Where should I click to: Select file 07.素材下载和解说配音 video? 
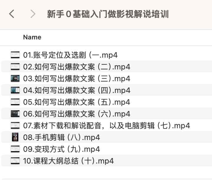pos(107,126)
